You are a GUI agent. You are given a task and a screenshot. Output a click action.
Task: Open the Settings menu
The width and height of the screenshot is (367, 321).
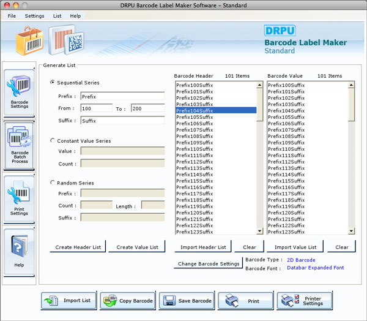click(34, 16)
